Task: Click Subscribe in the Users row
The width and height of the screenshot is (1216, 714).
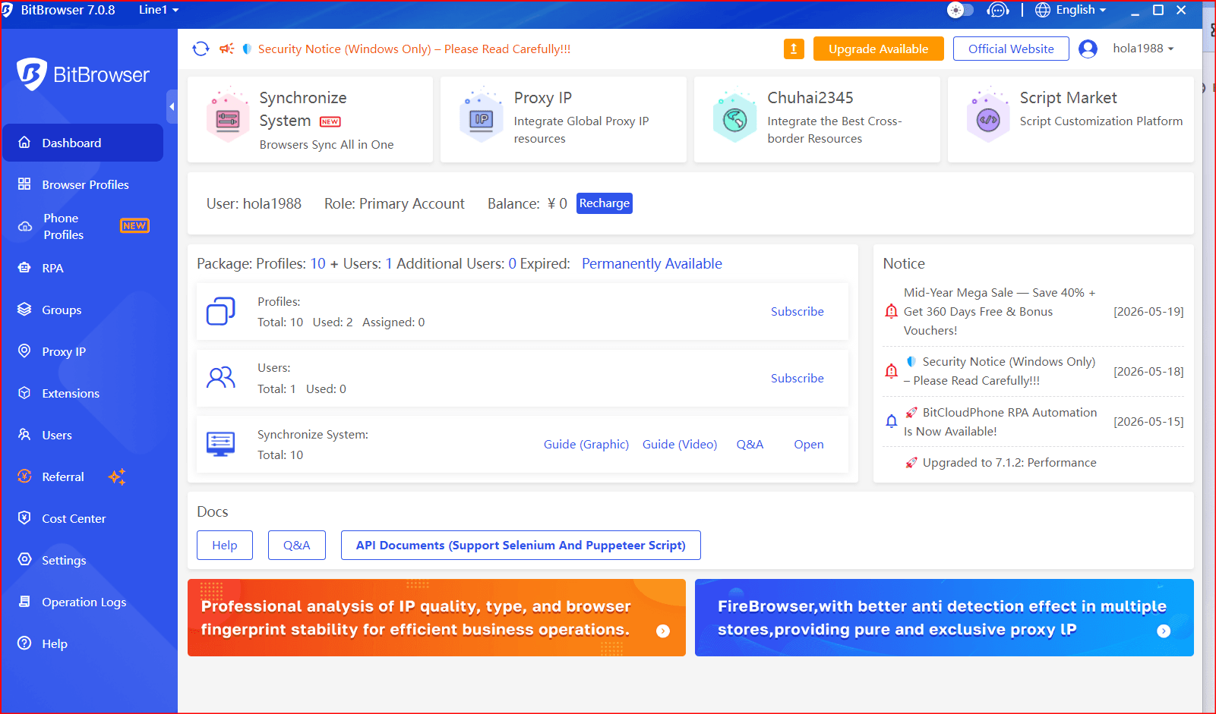Action: (798, 379)
